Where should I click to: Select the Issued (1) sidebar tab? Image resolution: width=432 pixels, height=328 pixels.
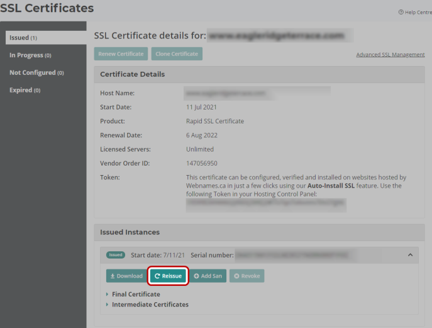[44, 38]
